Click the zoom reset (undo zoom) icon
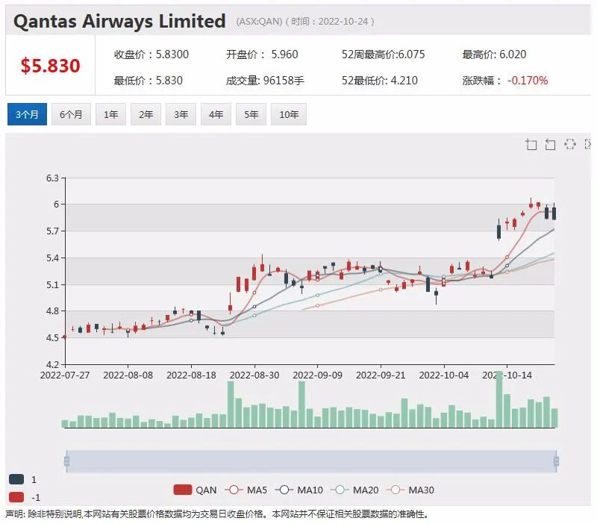The image size is (597, 524). coord(550,145)
